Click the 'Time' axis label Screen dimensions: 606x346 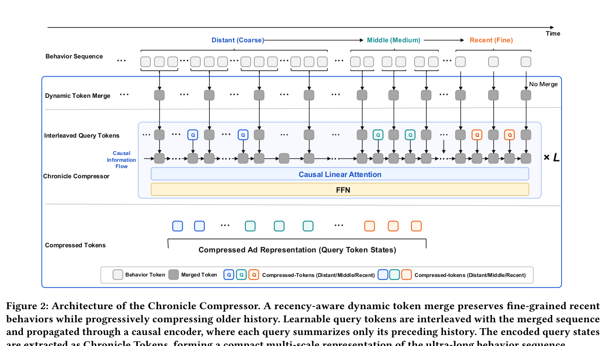553,33
